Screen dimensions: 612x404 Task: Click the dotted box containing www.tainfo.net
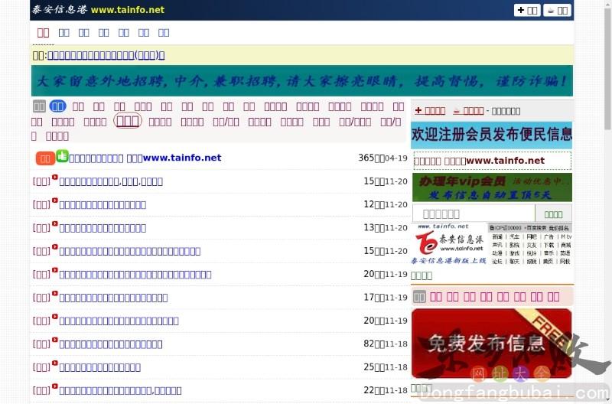(492, 161)
